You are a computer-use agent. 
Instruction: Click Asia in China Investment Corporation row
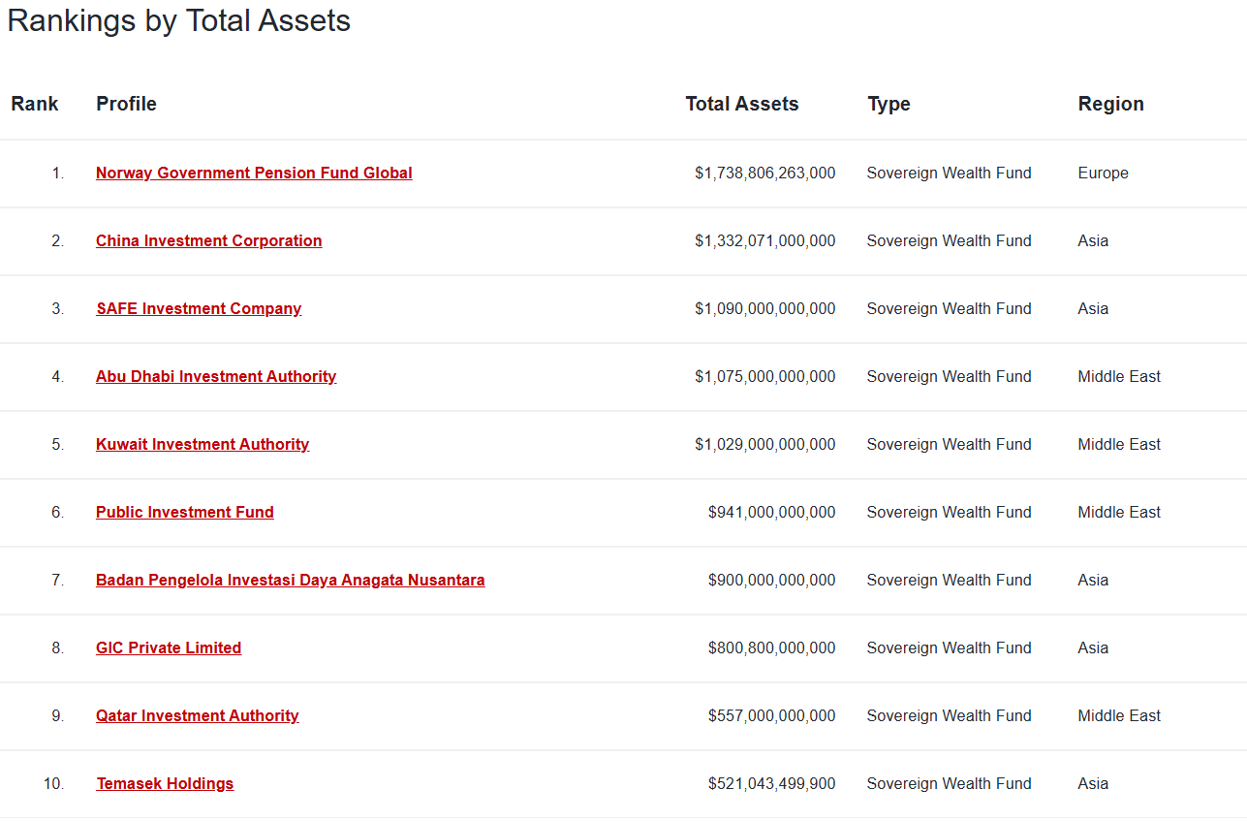[x=1093, y=240]
